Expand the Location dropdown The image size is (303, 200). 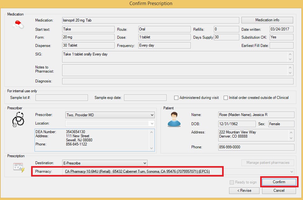(152, 123)
